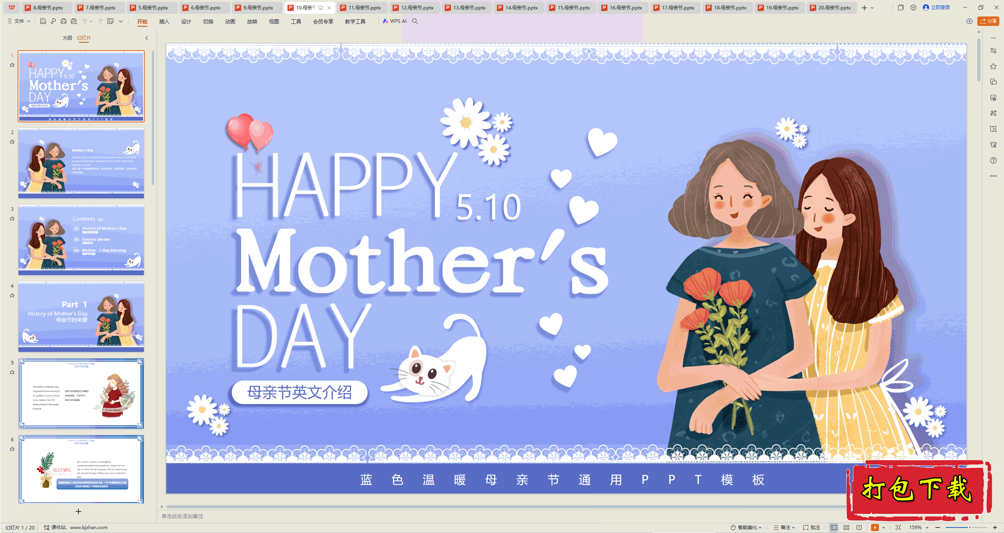Switch to normal view mode

point(834,528)
